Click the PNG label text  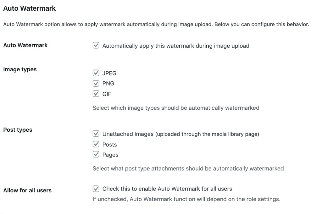click(x=108, y=83)
